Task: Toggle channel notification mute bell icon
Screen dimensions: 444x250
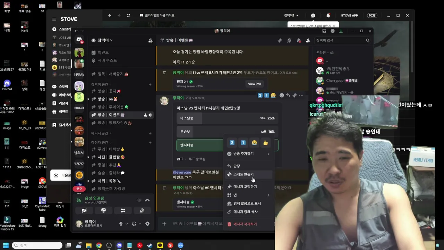Action: tap(289, 40)
